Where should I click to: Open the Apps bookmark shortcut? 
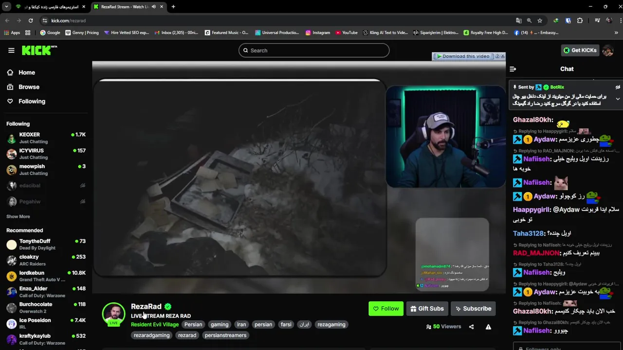click(13, 33)
